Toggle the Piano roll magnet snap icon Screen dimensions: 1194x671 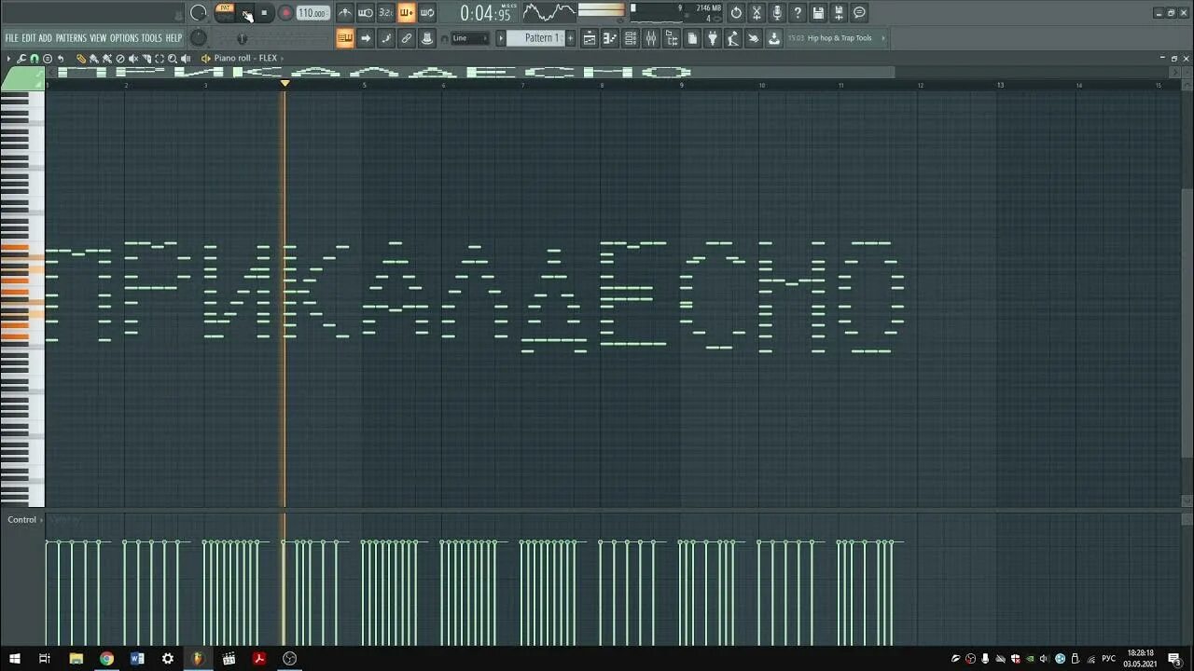coord(35,59)
